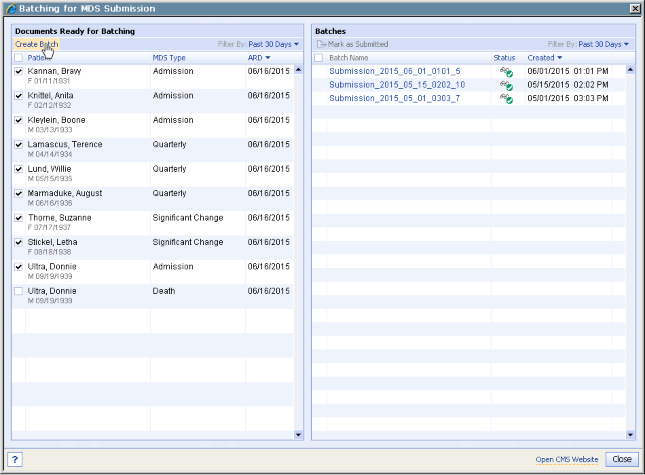Click status icon for Submission_2015_06_01_0101_5
This screenshot has width=645, height=475.
pos(506,72)
